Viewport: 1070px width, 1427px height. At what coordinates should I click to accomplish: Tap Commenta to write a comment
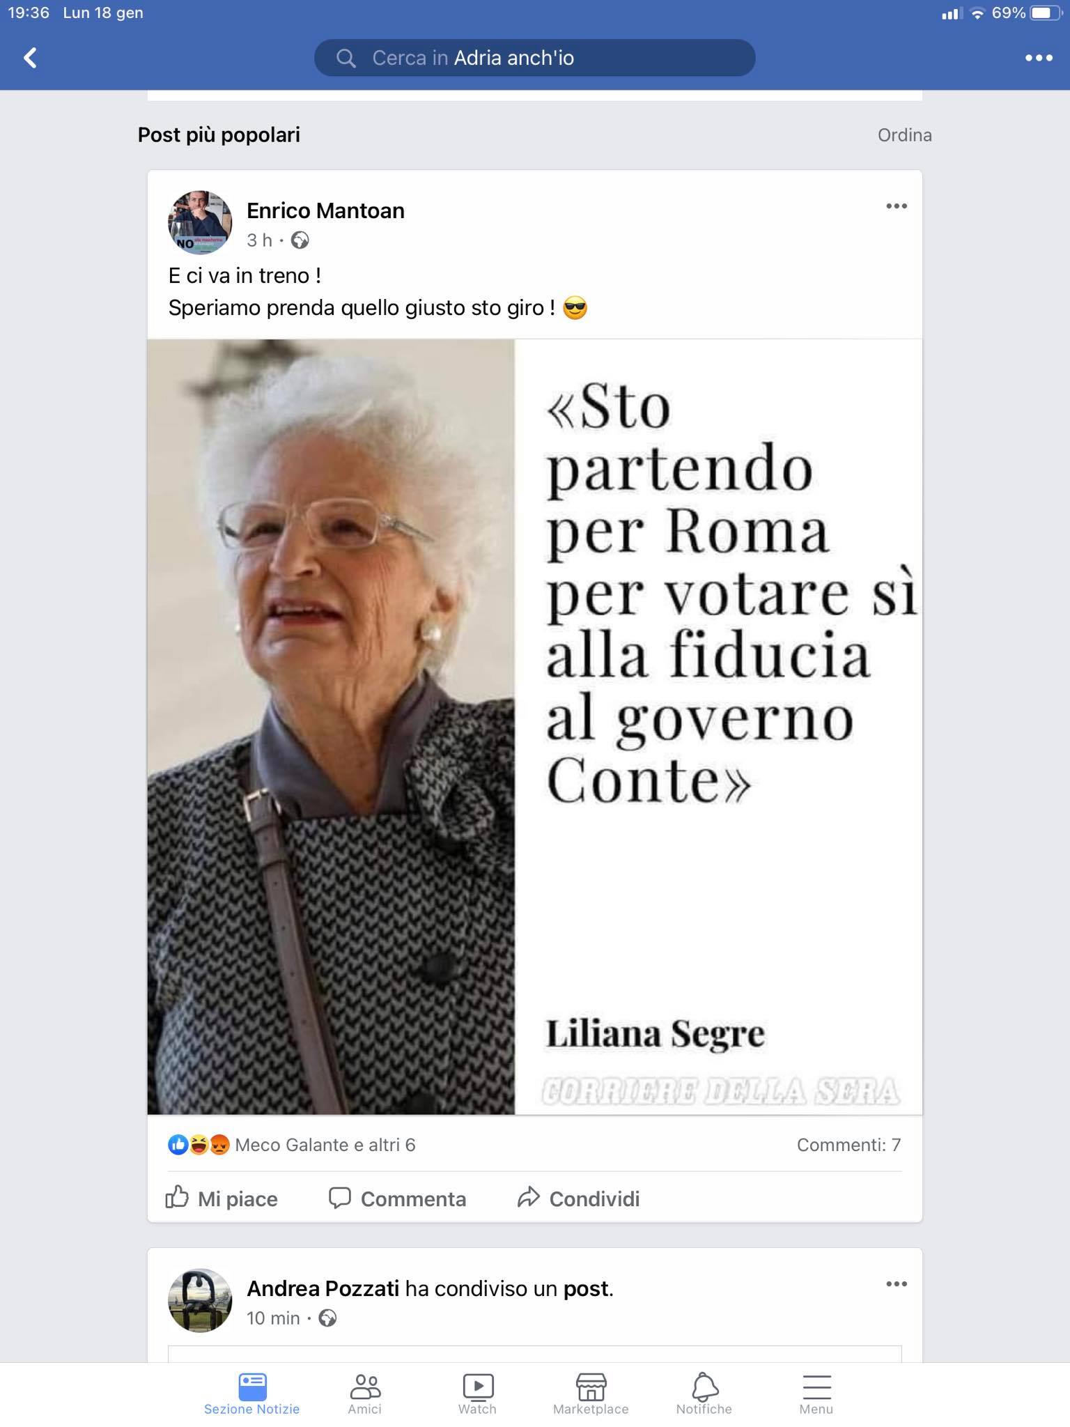point(397,1198)
